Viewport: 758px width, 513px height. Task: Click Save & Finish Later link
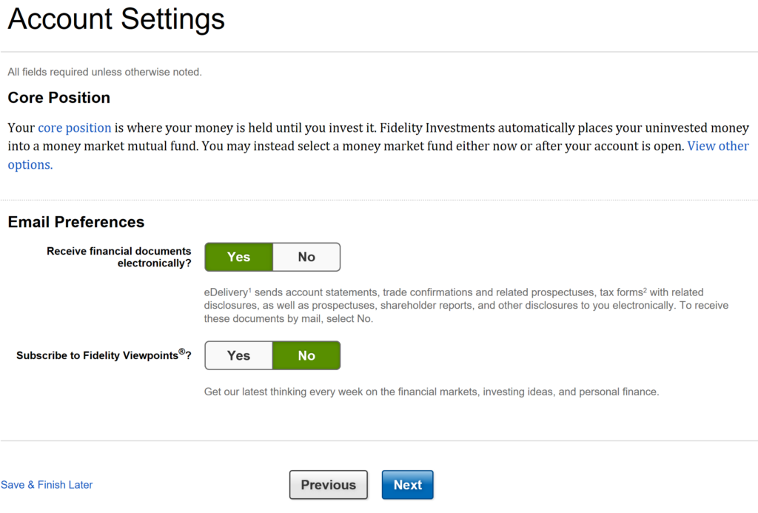tap(47, 484)
